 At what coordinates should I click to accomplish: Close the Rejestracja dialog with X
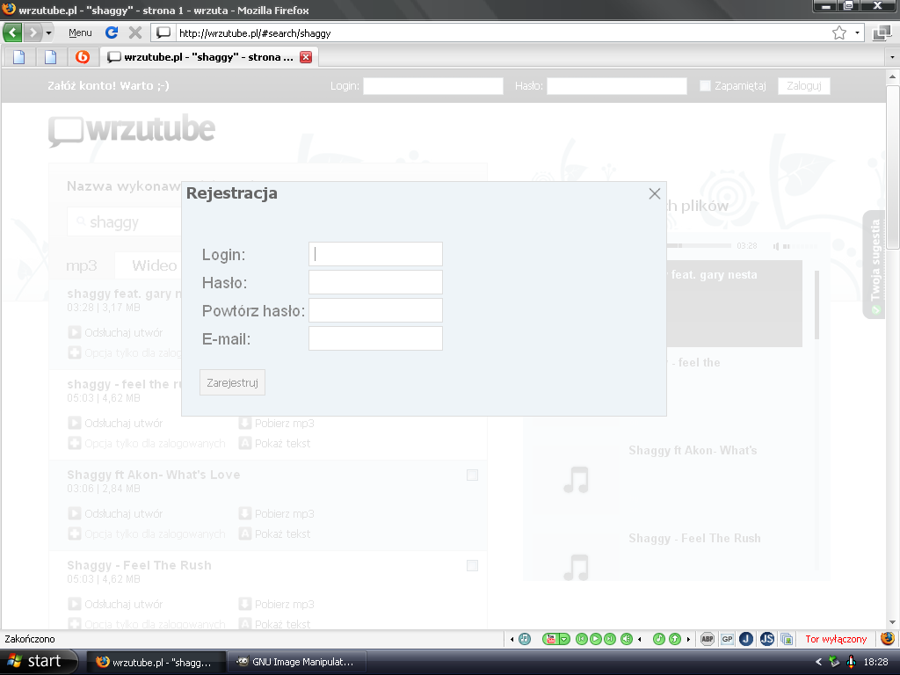click(654, 194)
